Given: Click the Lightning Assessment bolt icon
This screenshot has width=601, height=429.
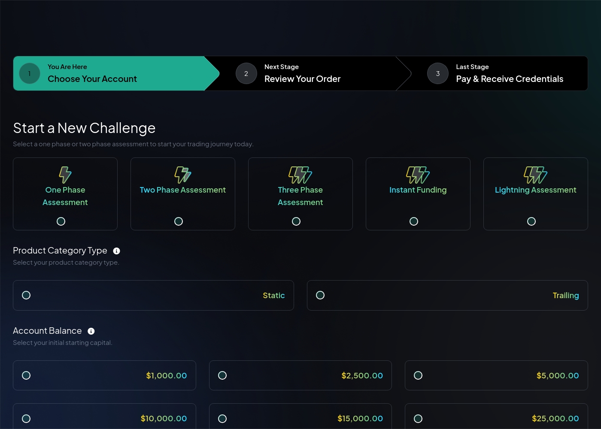Looking at the screenshot, I should [536, 175].
